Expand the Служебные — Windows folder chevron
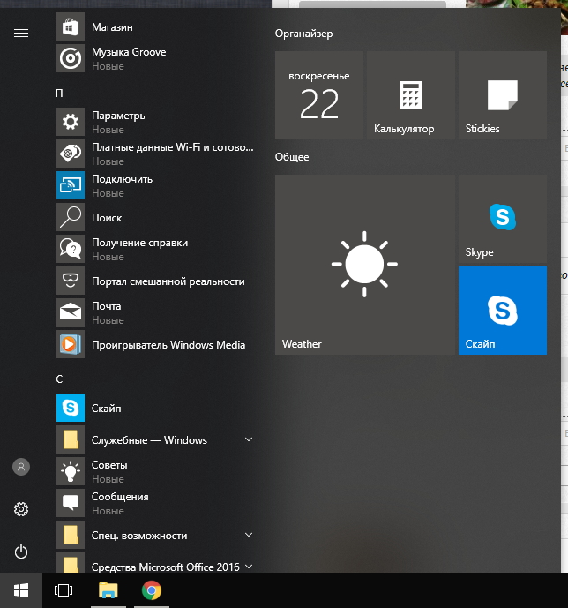Image resolution: width=568 pixels, height=608 pixels. click(249, 439)
